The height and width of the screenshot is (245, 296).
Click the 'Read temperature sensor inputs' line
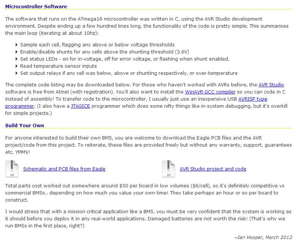tap(58, 66)
